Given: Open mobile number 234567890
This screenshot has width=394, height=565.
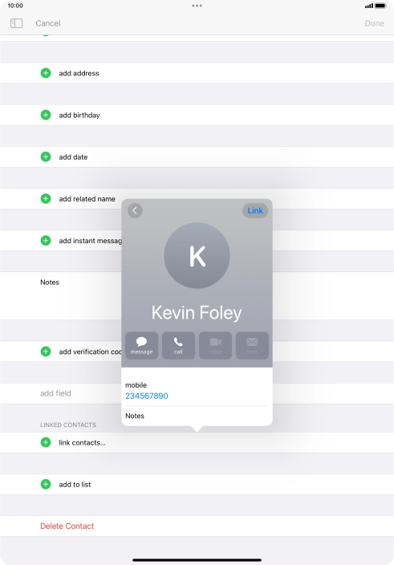Looking at the screenshot, I should (147, 396).
